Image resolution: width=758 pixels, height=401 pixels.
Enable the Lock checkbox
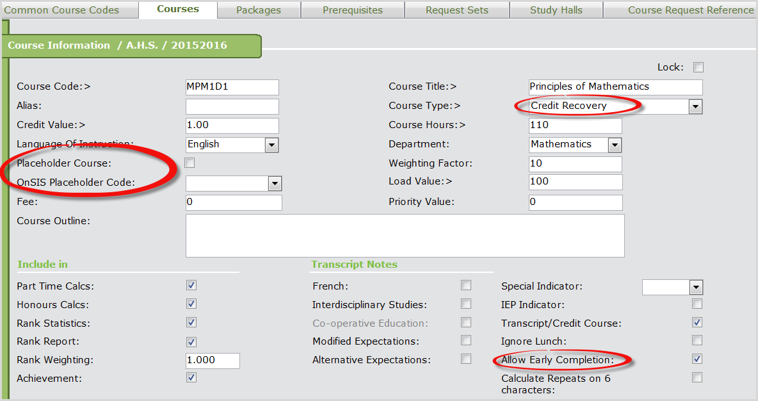coord(698,67)
